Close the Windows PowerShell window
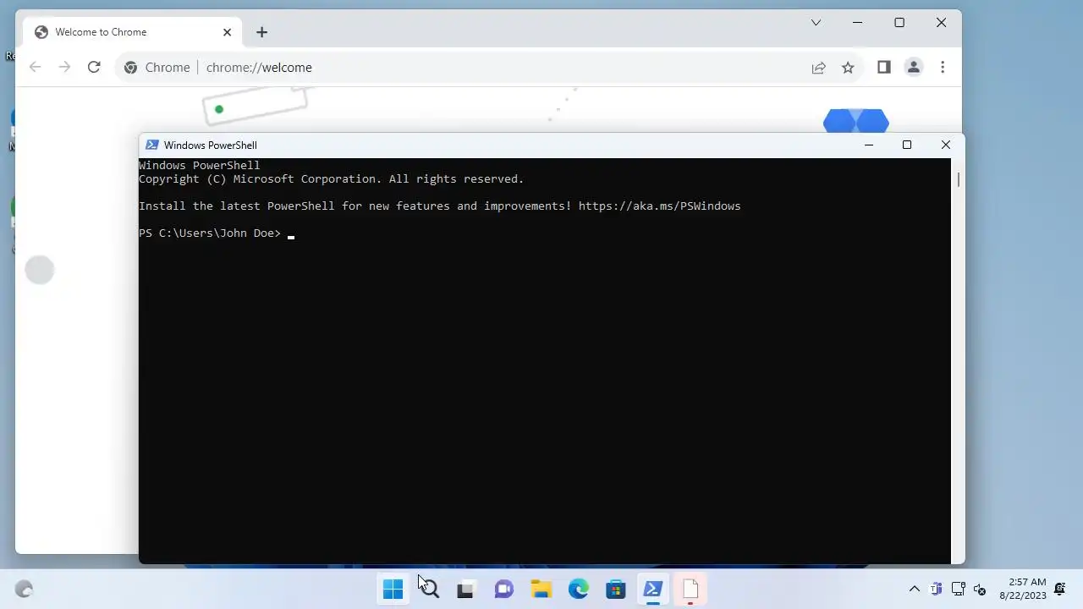The height and width of the screenshot is (609, 1083). click(946, 145)
